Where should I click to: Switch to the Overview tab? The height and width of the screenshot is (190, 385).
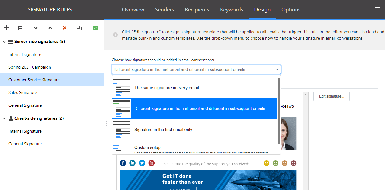coord(133,10)
